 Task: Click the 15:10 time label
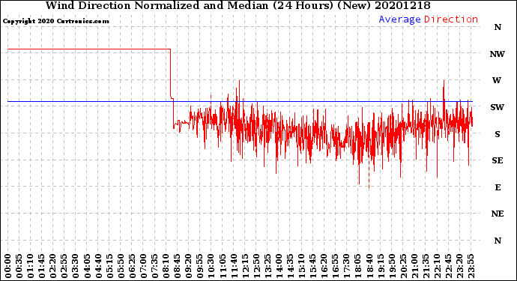pyautogui.click(x=301, y=267)
